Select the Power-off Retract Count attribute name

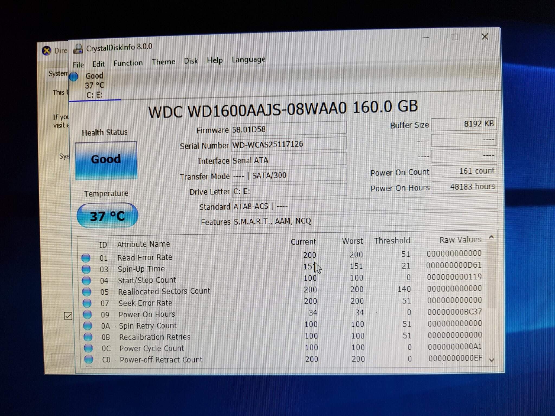tap(161, 360)
